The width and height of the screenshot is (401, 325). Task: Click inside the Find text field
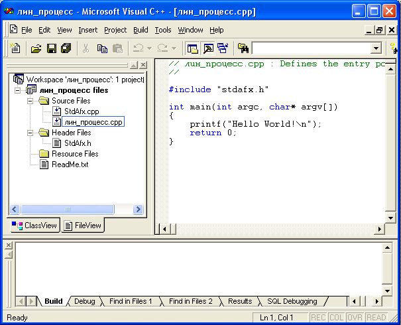coord(312,48)
